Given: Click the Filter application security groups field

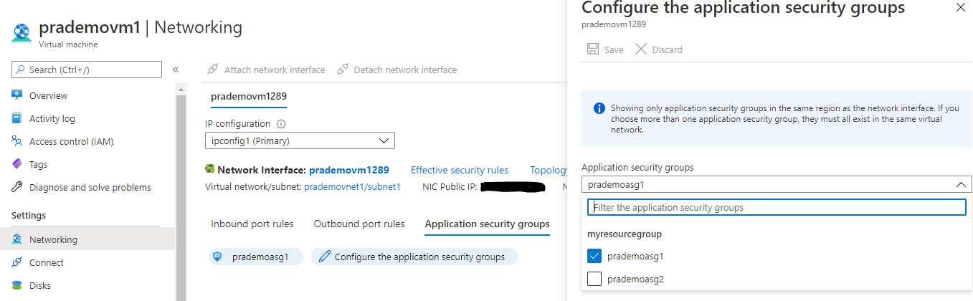Looking at the screenshot, I should (777, 207).
